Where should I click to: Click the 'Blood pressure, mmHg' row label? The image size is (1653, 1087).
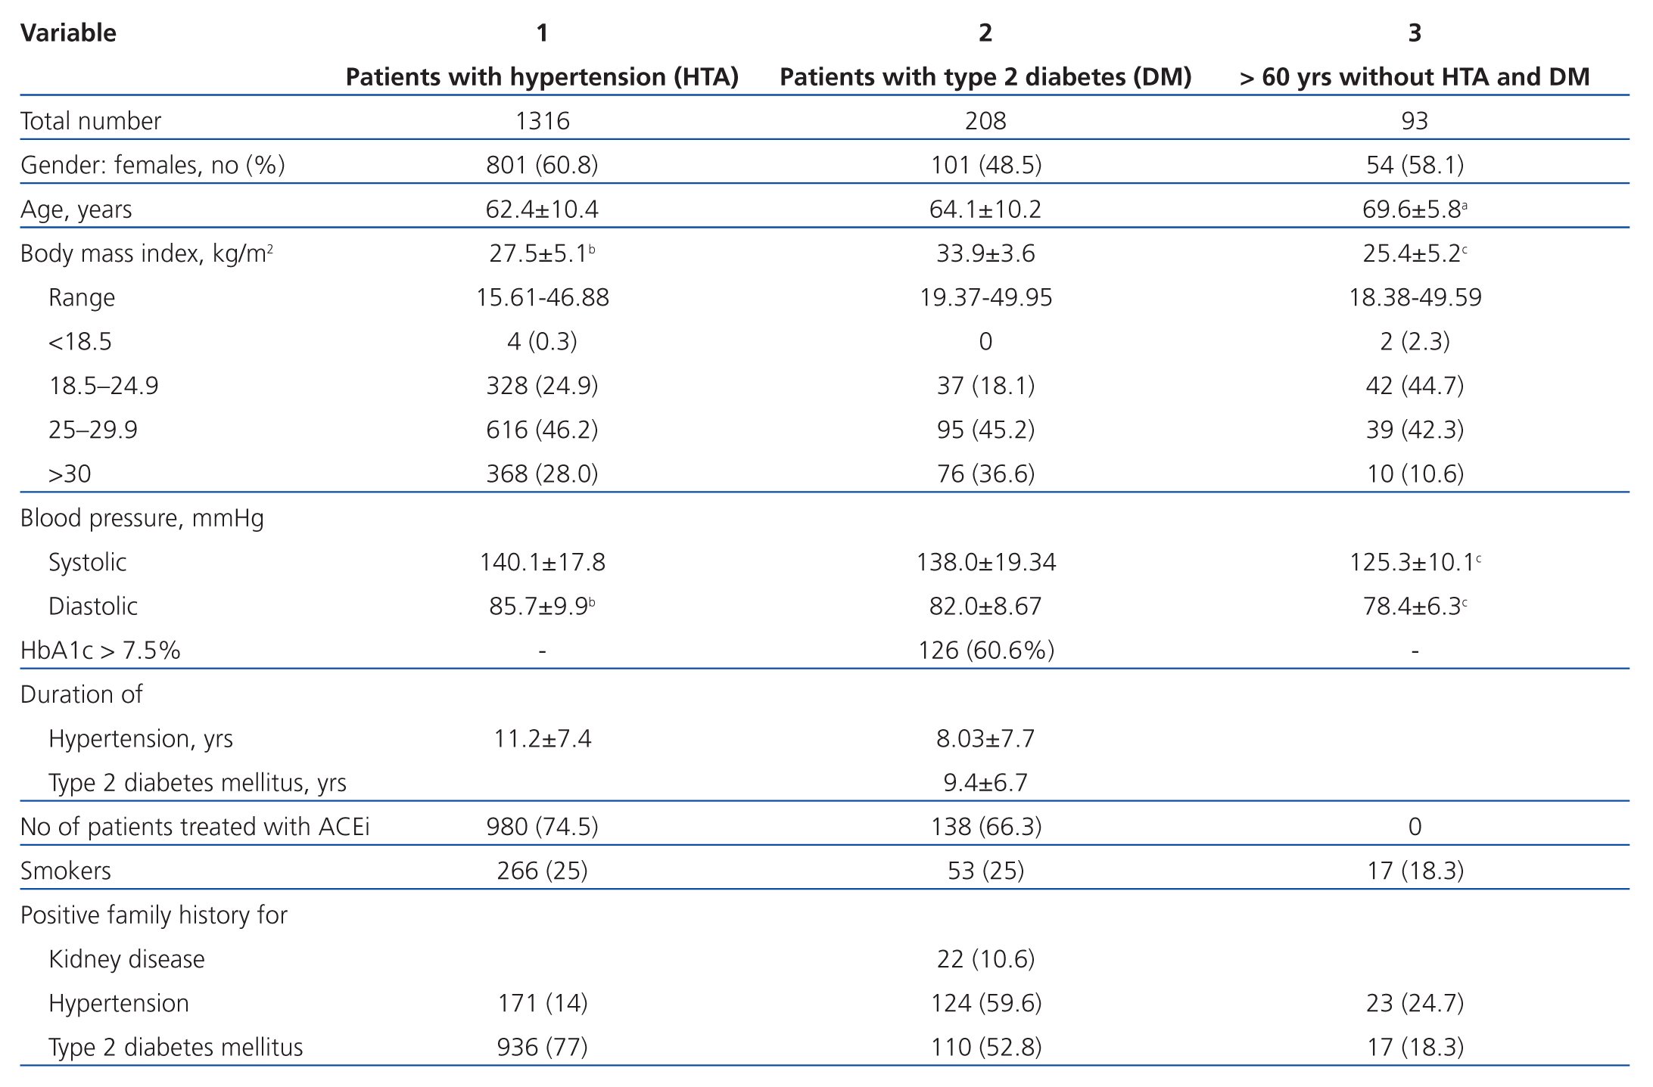(142, 518)
